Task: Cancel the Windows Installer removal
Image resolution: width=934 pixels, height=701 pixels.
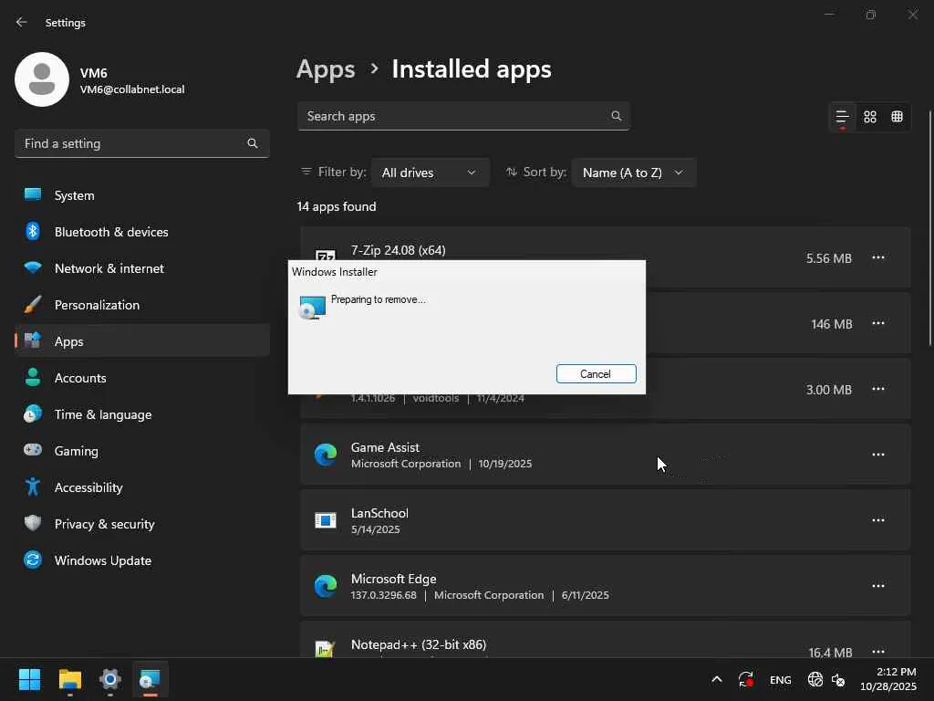Action: 596,374
